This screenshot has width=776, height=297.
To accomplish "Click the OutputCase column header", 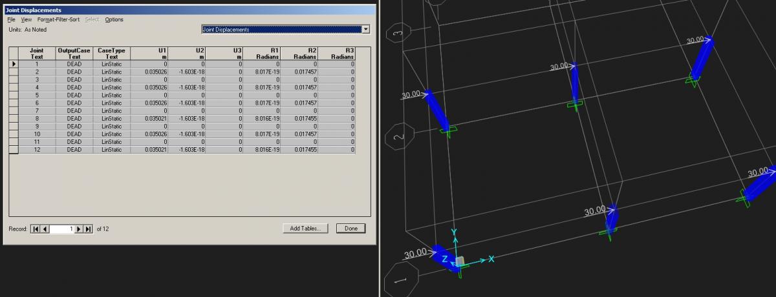I will (x=74, y=53).
